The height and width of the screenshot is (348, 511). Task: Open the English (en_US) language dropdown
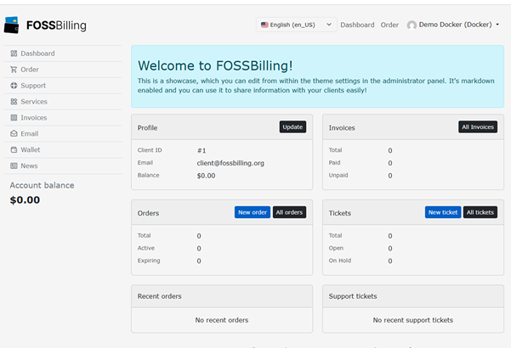[x=297, y=25]
